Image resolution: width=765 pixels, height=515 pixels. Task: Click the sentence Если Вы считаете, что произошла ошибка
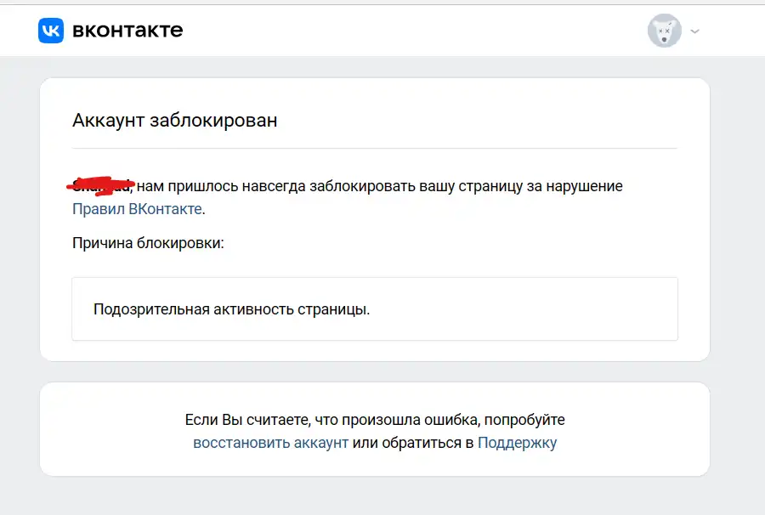pyautogui.click(x=332, y=420)
